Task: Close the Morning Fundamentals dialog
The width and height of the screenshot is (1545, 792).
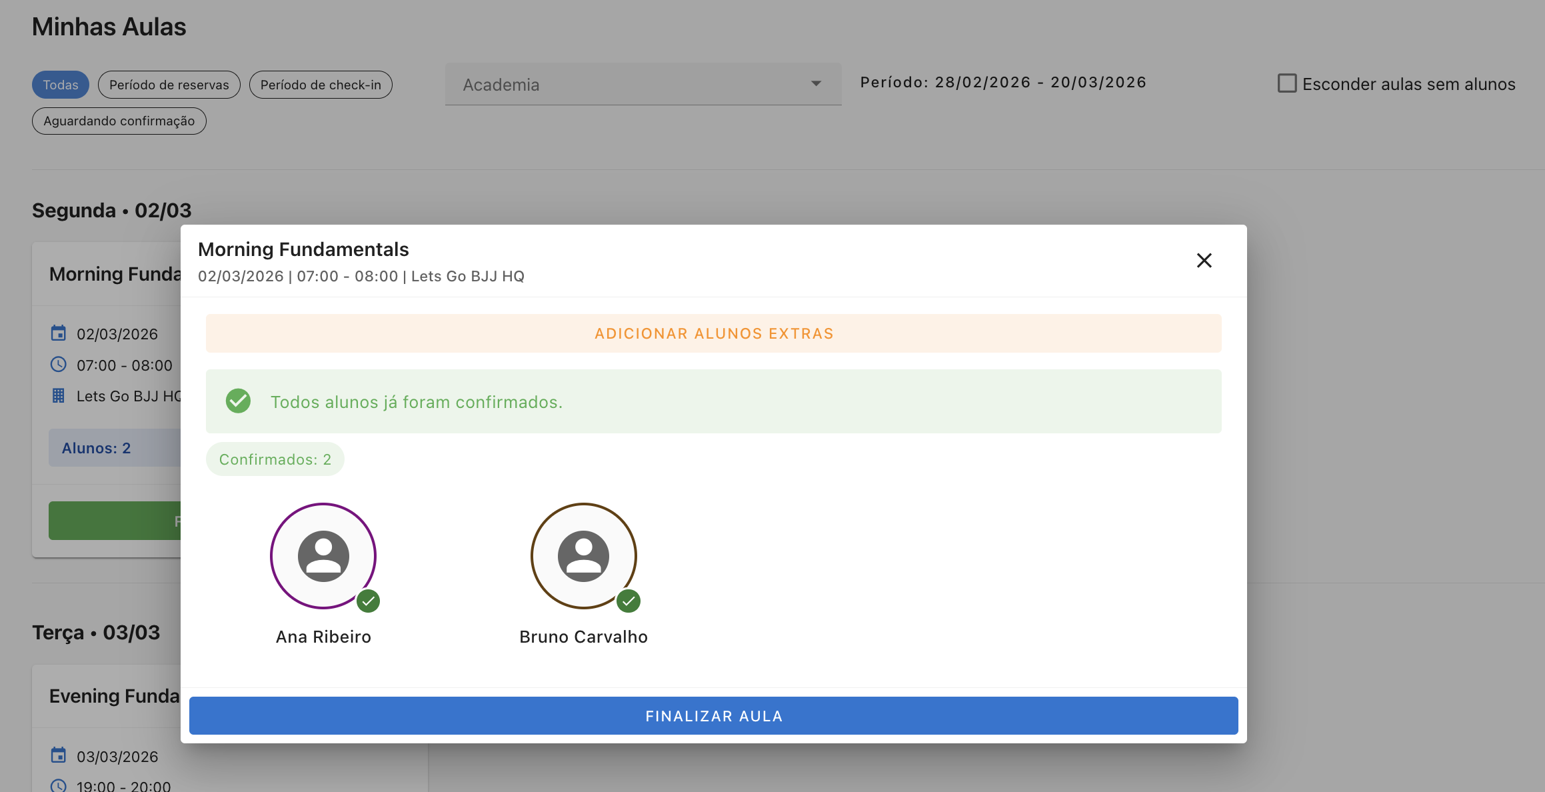Action: click(x=1204, y=261)
